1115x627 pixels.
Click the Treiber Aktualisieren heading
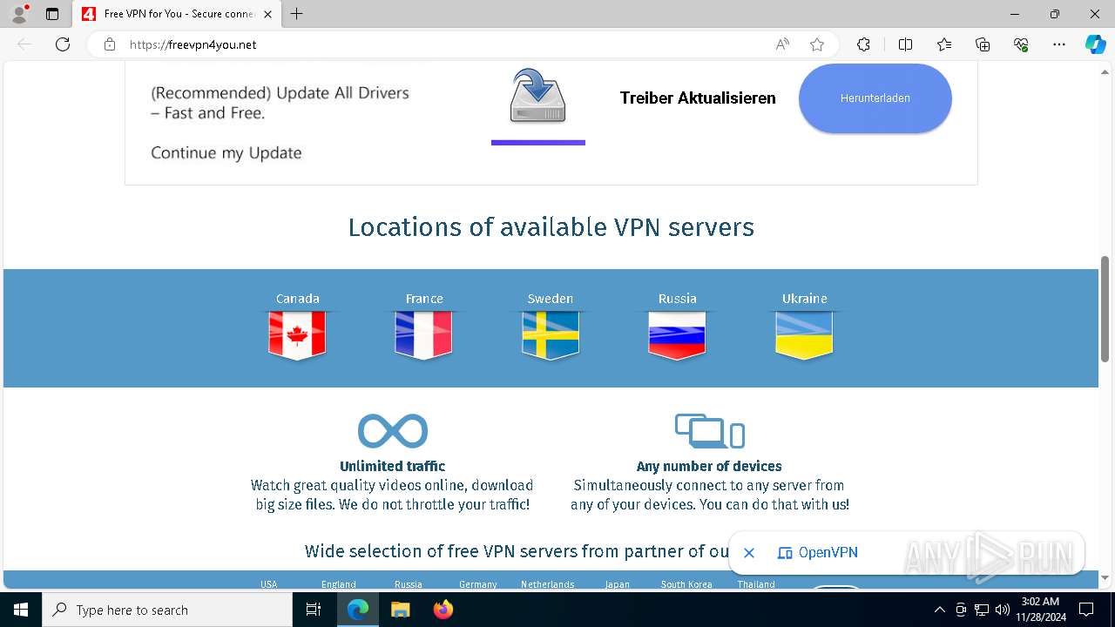pyautogui.click(x=698, y=98)
